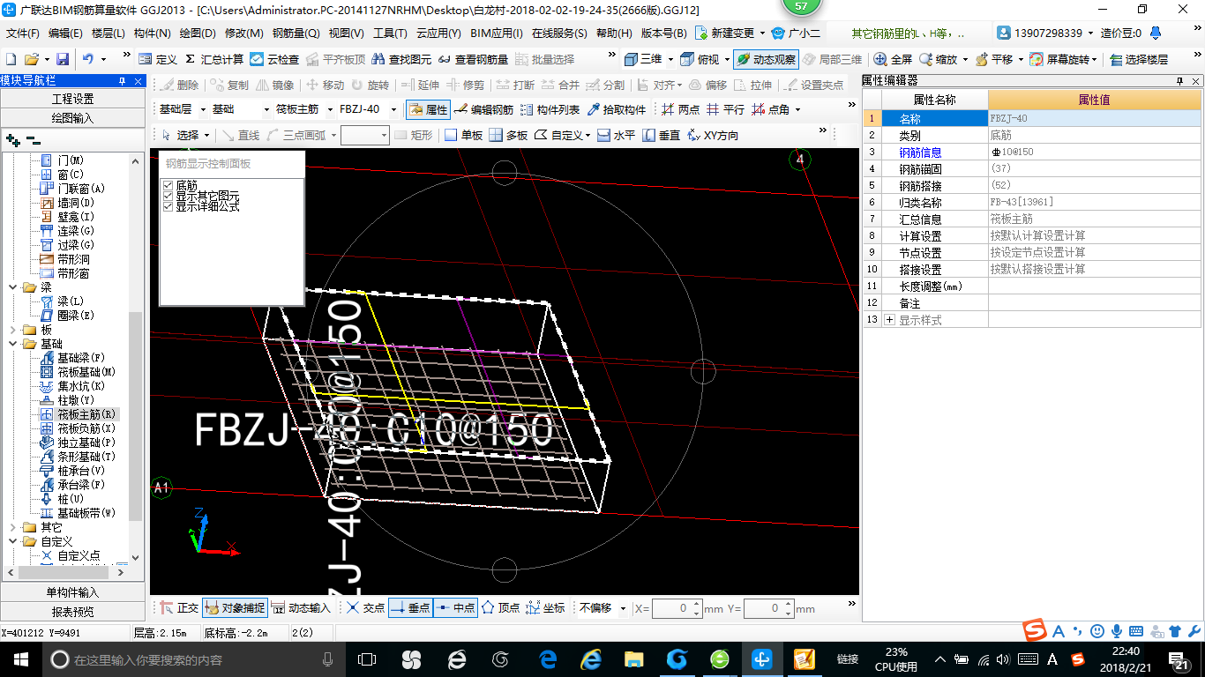
Task: Open 构件列表 component list
Action: 550,109
